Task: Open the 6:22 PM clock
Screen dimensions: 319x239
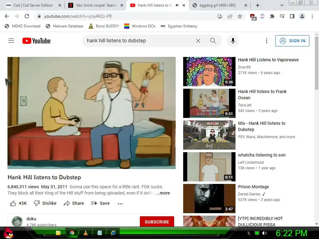Action: tap(292, 233)
